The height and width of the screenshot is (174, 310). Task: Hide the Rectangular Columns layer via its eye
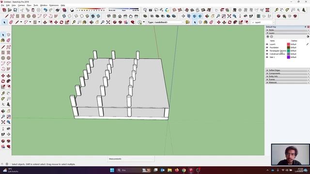[267, 51]
